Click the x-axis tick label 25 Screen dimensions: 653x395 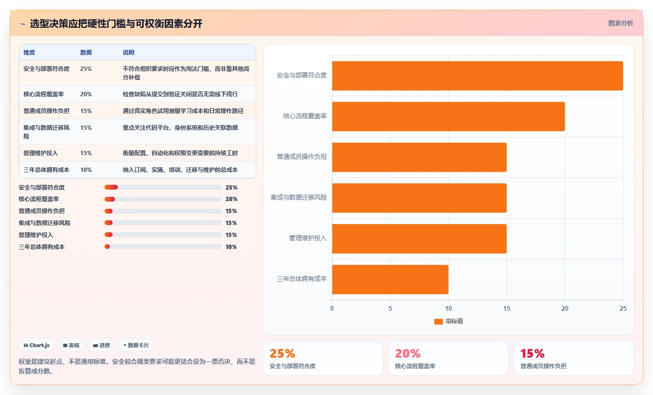coord(623,308)
